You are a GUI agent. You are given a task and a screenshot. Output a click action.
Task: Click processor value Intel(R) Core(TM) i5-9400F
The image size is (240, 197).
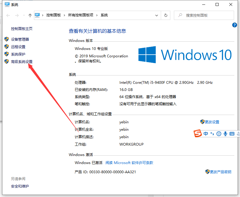click(166, 83)
